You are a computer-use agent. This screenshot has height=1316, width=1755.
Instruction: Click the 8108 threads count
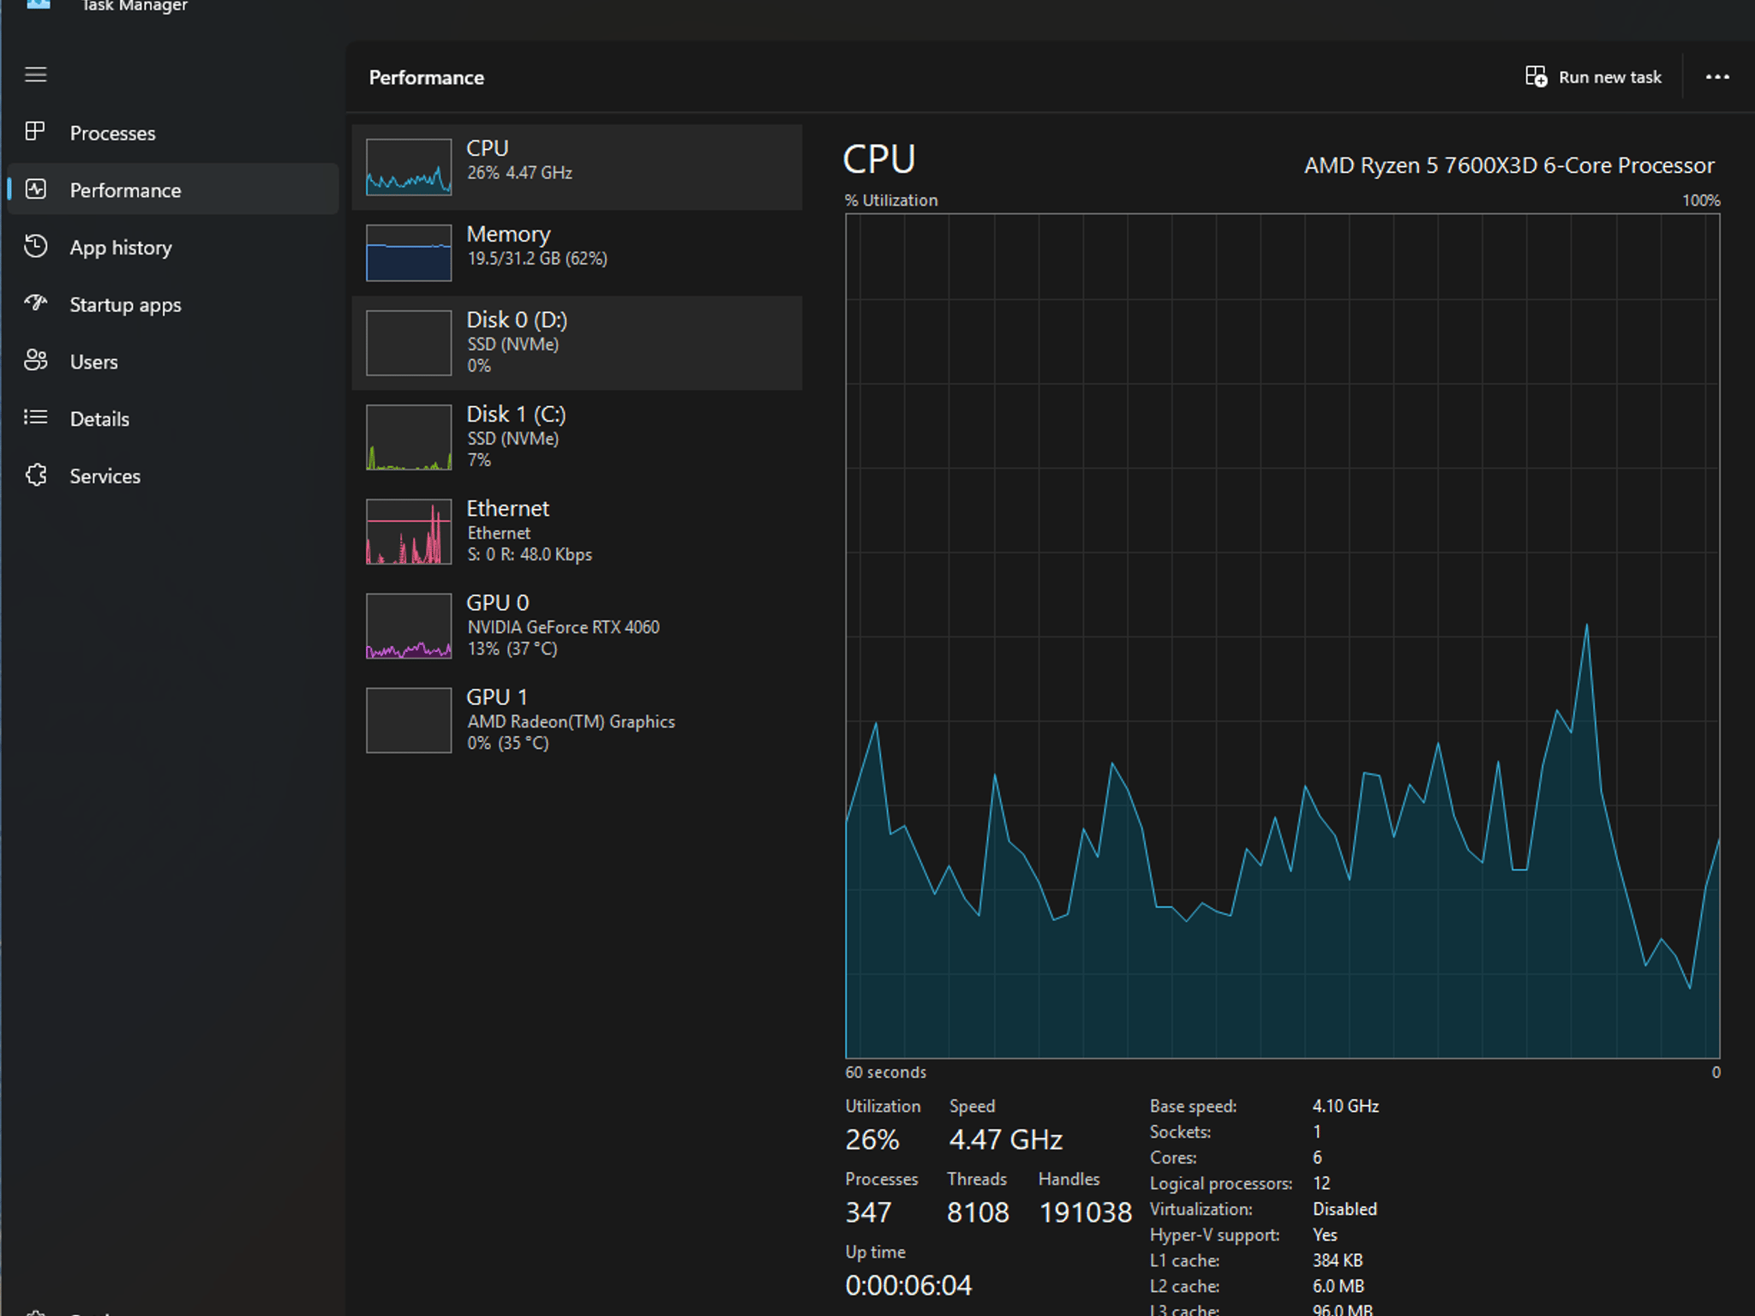[978, 1212]
